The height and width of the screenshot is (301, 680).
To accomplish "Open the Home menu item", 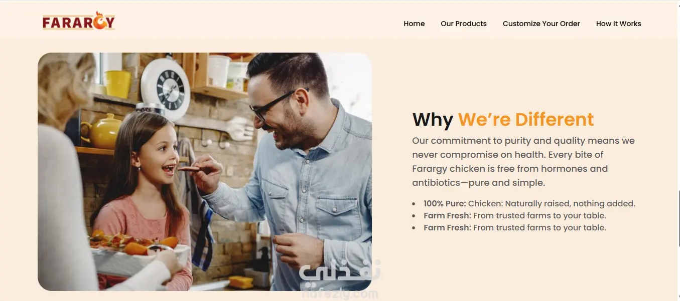I will (x=414, y=24).
